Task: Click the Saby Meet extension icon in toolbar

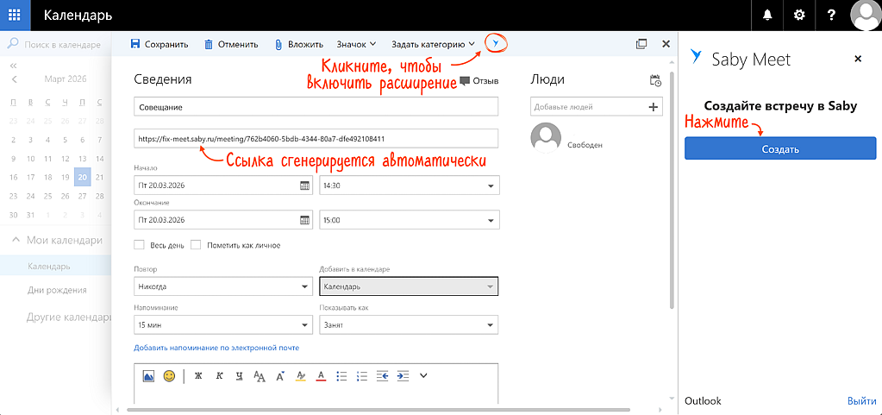Action: (x=495, y=43)
